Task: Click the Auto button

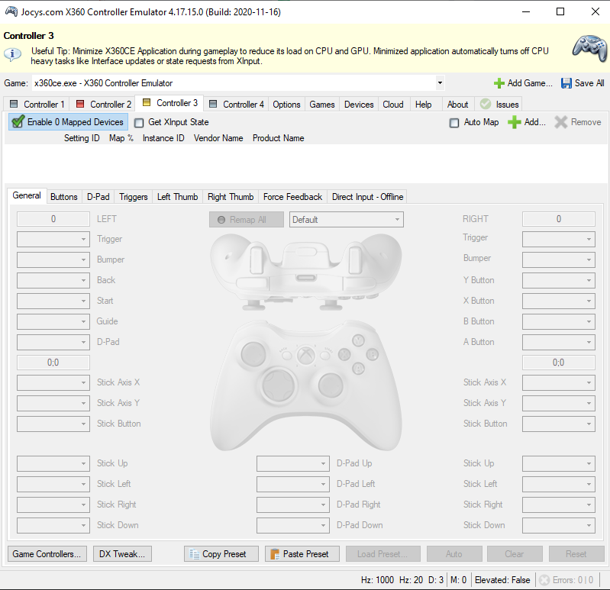Action: pyautogui.click(x=454, y=554)
